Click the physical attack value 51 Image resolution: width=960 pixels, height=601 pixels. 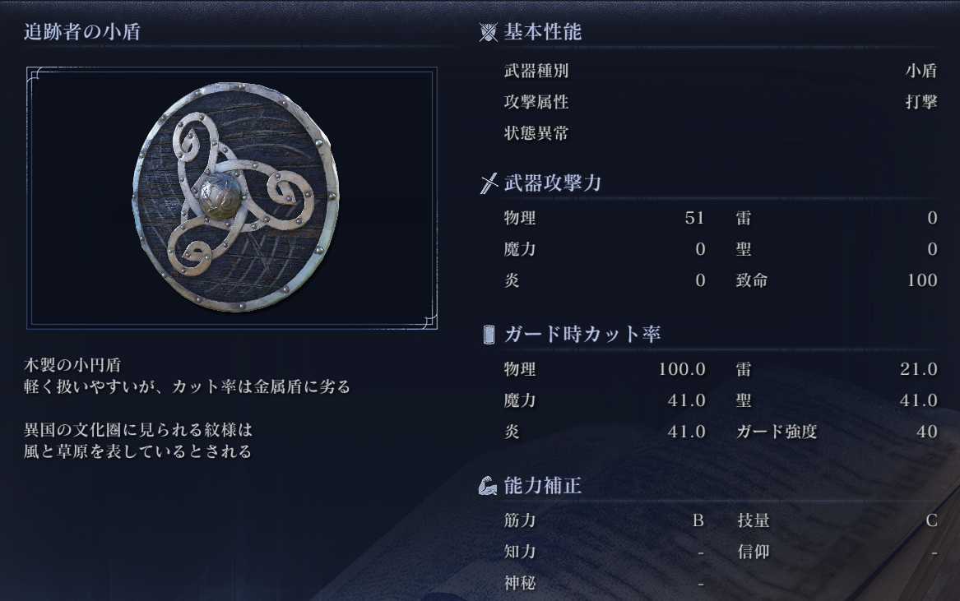[x=695, y=218]
